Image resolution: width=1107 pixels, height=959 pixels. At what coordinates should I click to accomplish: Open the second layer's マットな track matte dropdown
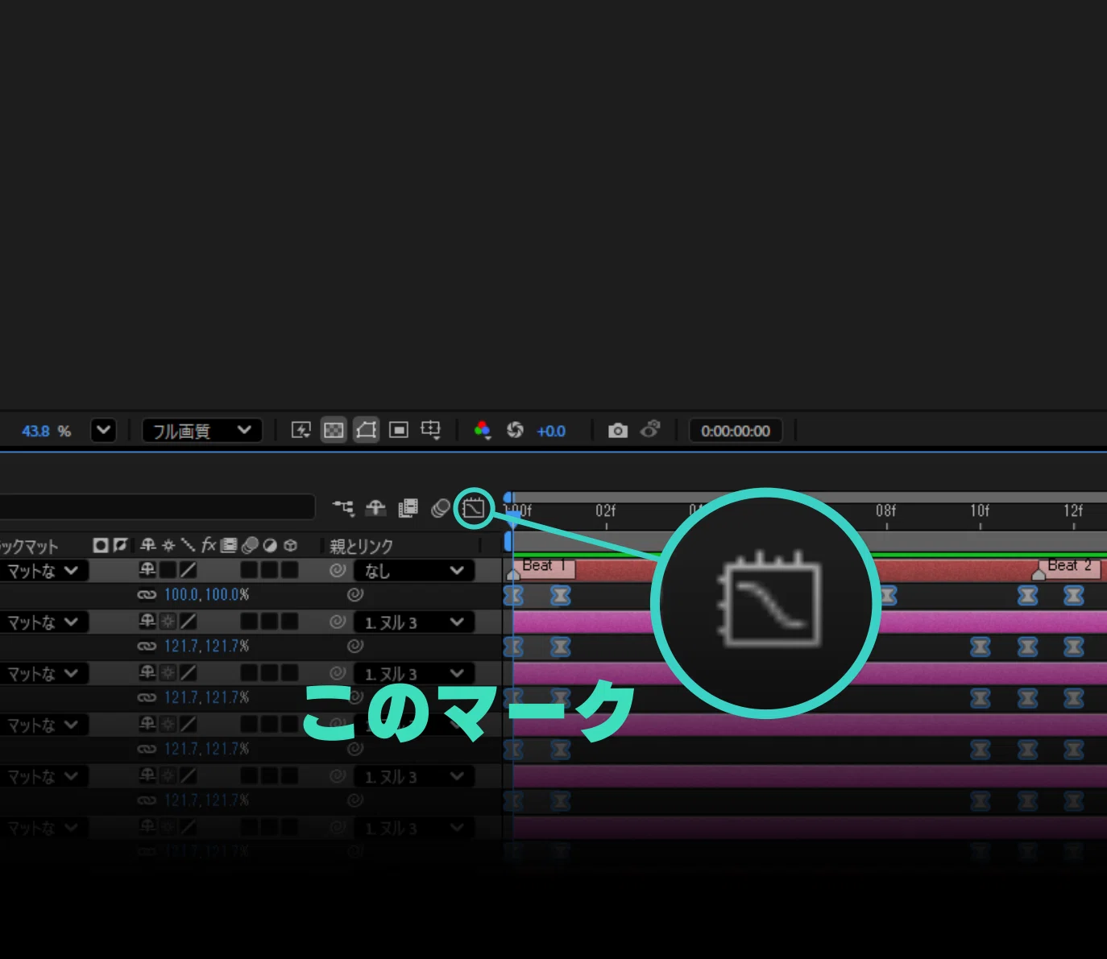43,622
